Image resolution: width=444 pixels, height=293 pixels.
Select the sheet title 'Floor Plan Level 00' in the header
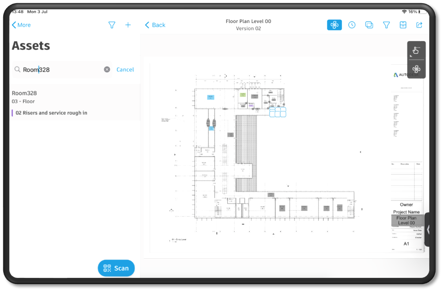tap(248, 21)
